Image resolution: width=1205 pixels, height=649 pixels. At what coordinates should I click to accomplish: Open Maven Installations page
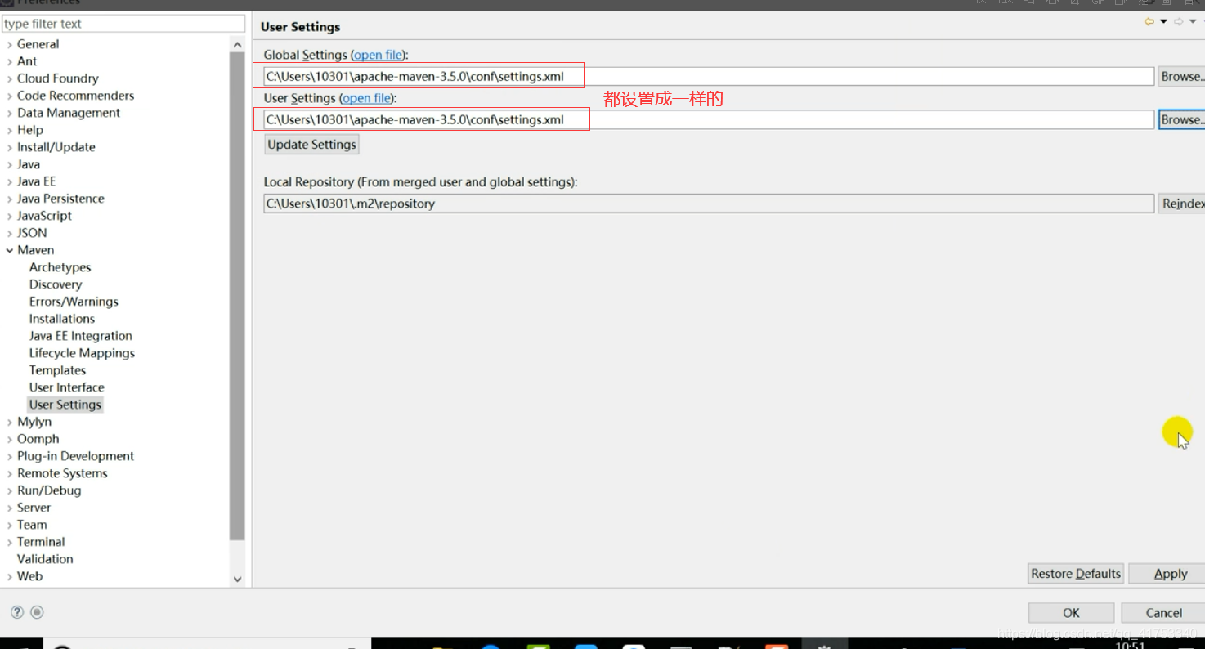[x=62, y=319]
